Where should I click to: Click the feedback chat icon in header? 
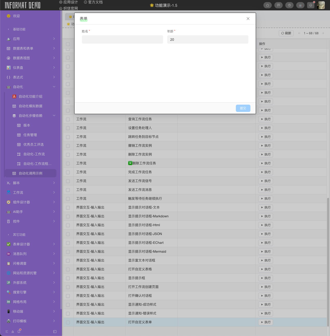(x=278, y=5)
